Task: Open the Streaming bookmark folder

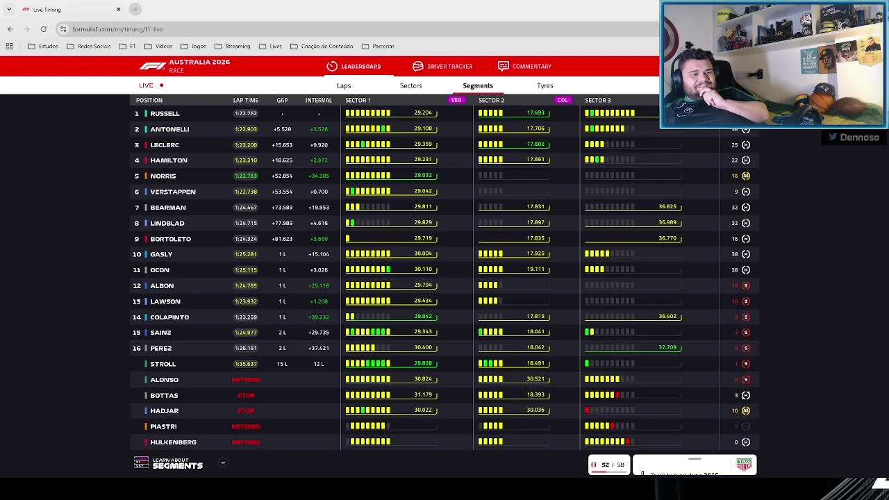Action: pyautogui.click(x=233, y=47)
